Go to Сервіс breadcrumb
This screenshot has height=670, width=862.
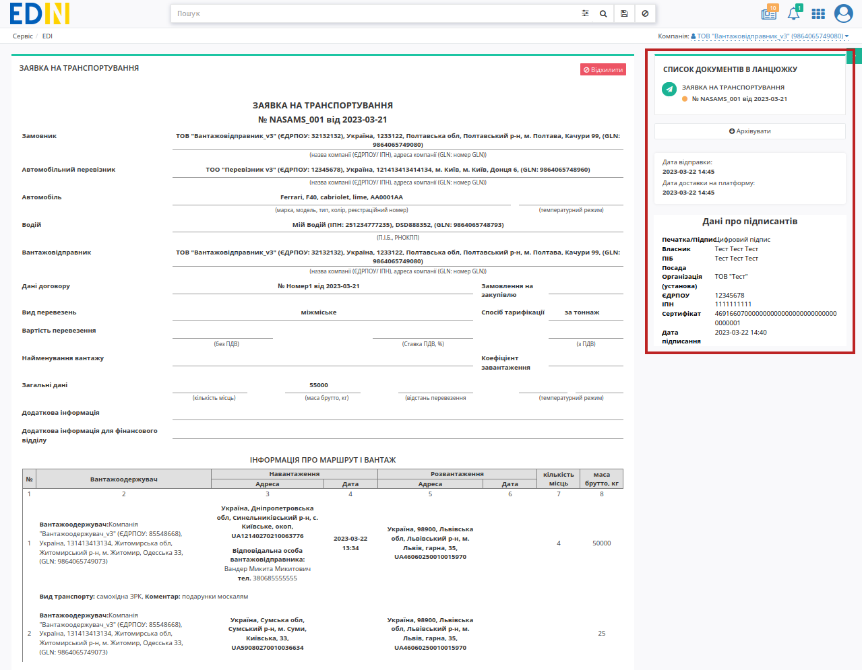(x=23, y=36)
